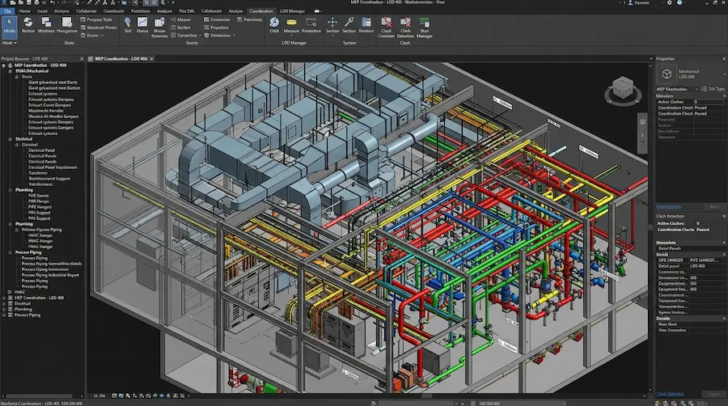Click the Dimension ribbon item
Image resolution: width=728 pixels, height=406 pixels.
[217, 19]
